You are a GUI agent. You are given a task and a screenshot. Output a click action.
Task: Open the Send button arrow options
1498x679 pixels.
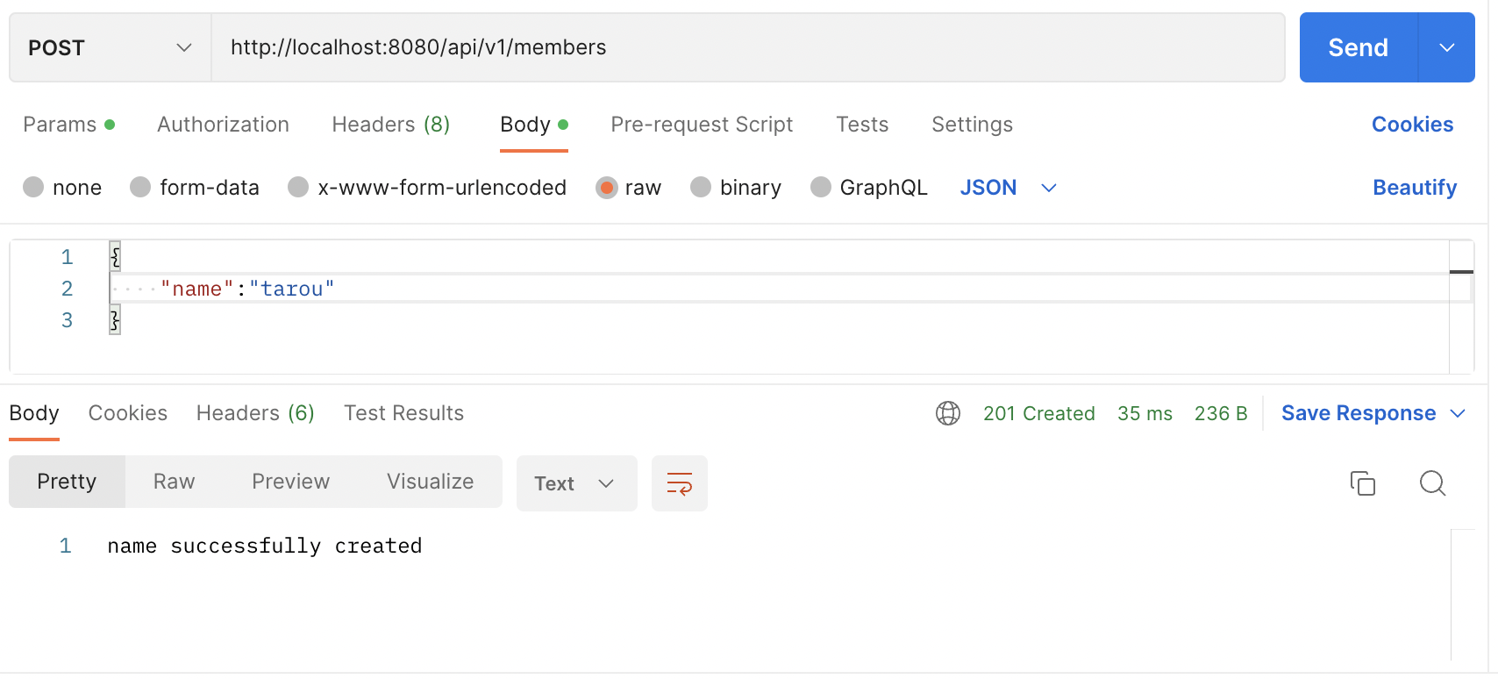pos(1446,47)
